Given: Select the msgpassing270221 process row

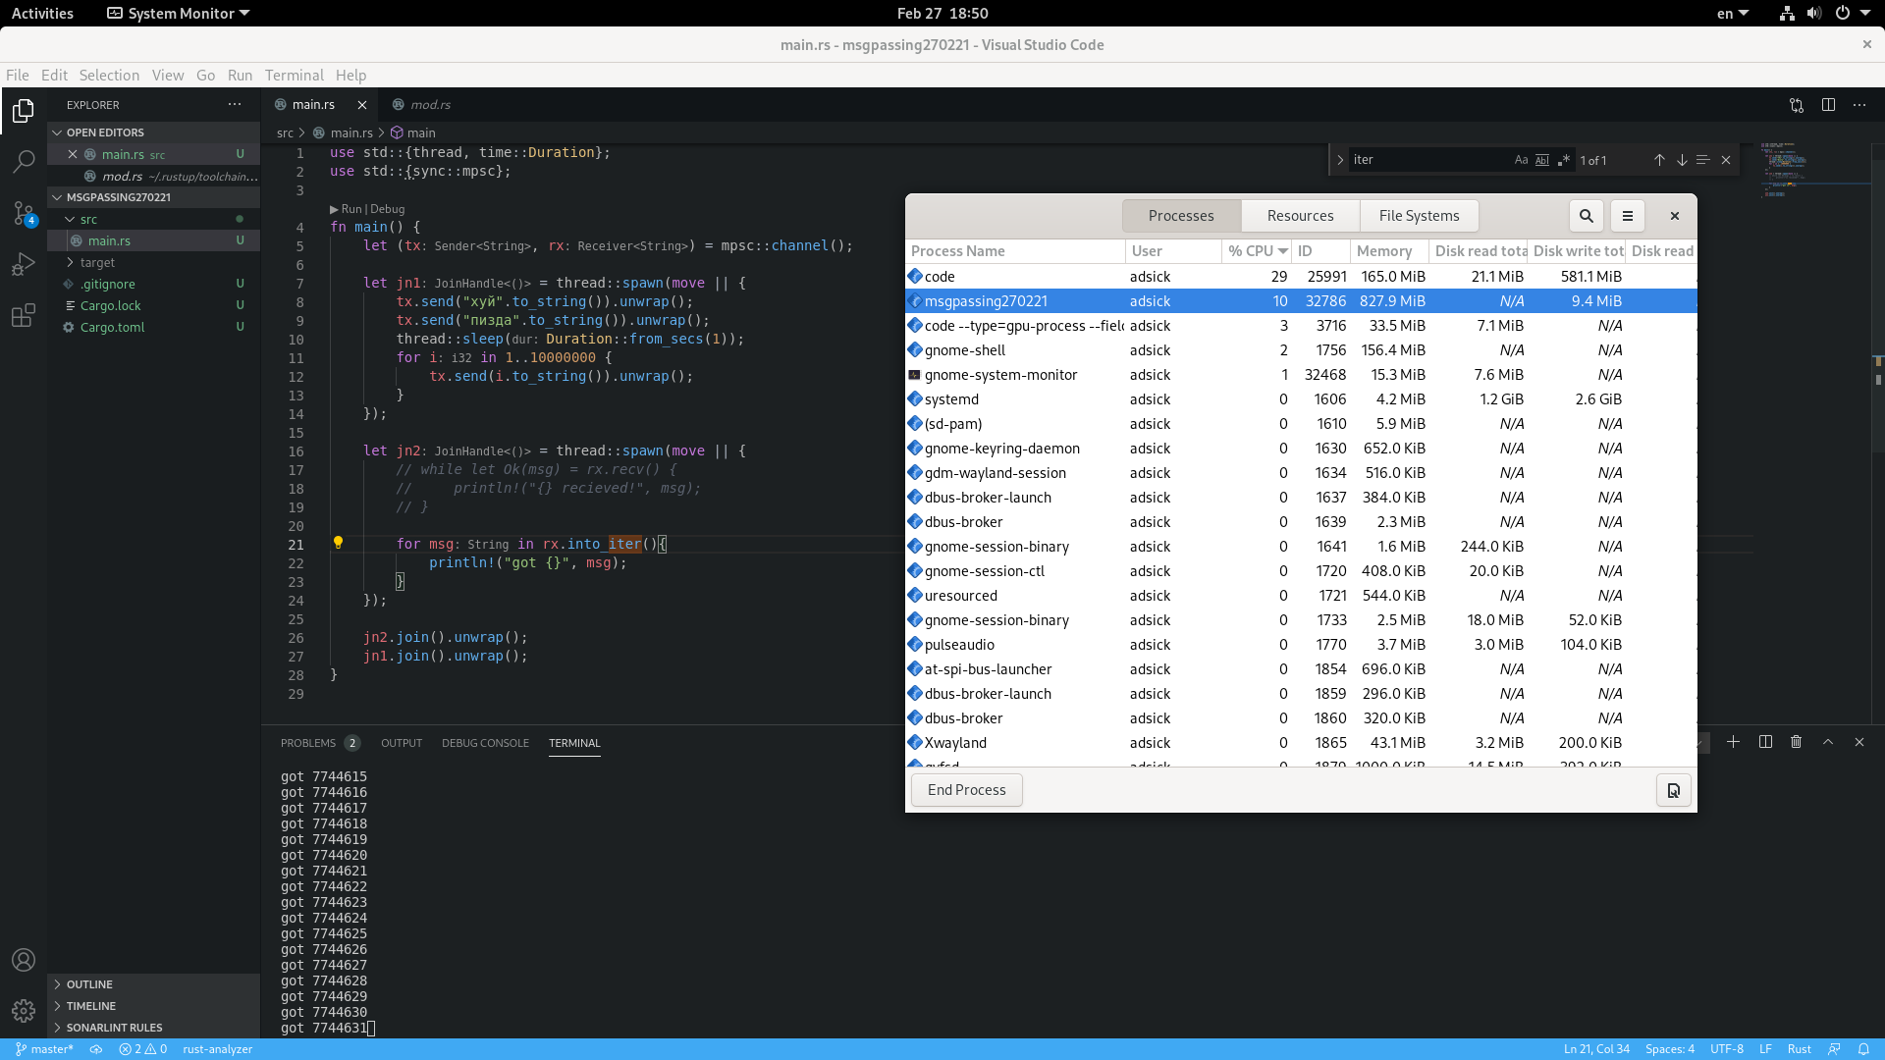Looking at the screenshot, I should click(1301, 301).
